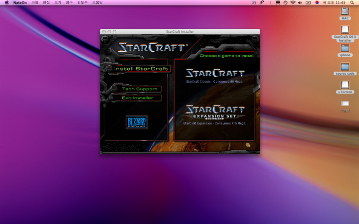
Task: Click the StarCraft Classic - Consumes 90 Megs text
Action: click(x=214, y=81)
